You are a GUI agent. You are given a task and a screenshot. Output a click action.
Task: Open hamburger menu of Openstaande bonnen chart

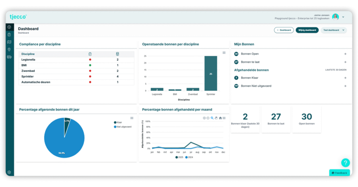coord(224,53)
